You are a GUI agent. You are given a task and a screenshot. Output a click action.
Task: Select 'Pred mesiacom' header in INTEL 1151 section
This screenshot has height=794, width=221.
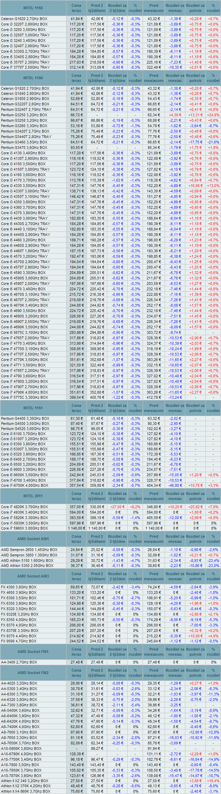(x=154, y=408)
